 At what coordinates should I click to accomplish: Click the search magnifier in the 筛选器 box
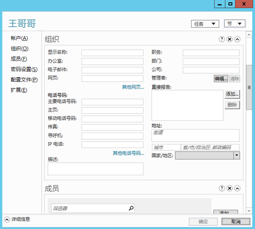pyautogui.click(x=131, y=208)
